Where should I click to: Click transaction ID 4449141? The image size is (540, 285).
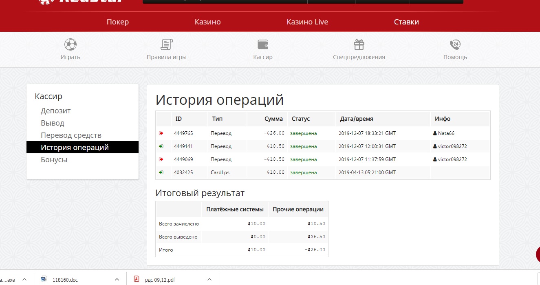pos(183,146)
